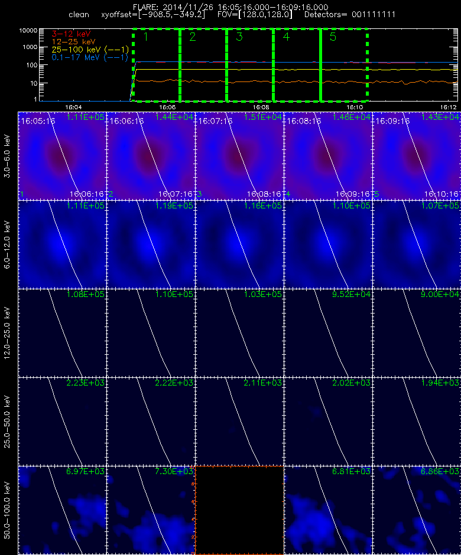This screenshot has height=555, width=461.
Task: Click the 16:04 time axis label
Action: 73,107
